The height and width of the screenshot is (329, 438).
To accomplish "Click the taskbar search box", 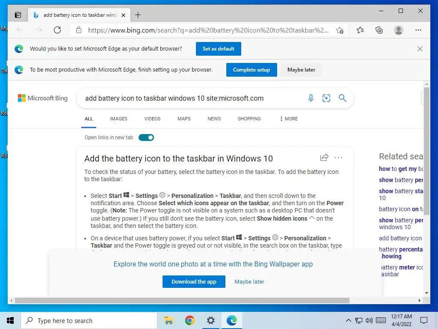I will (89, 320).
